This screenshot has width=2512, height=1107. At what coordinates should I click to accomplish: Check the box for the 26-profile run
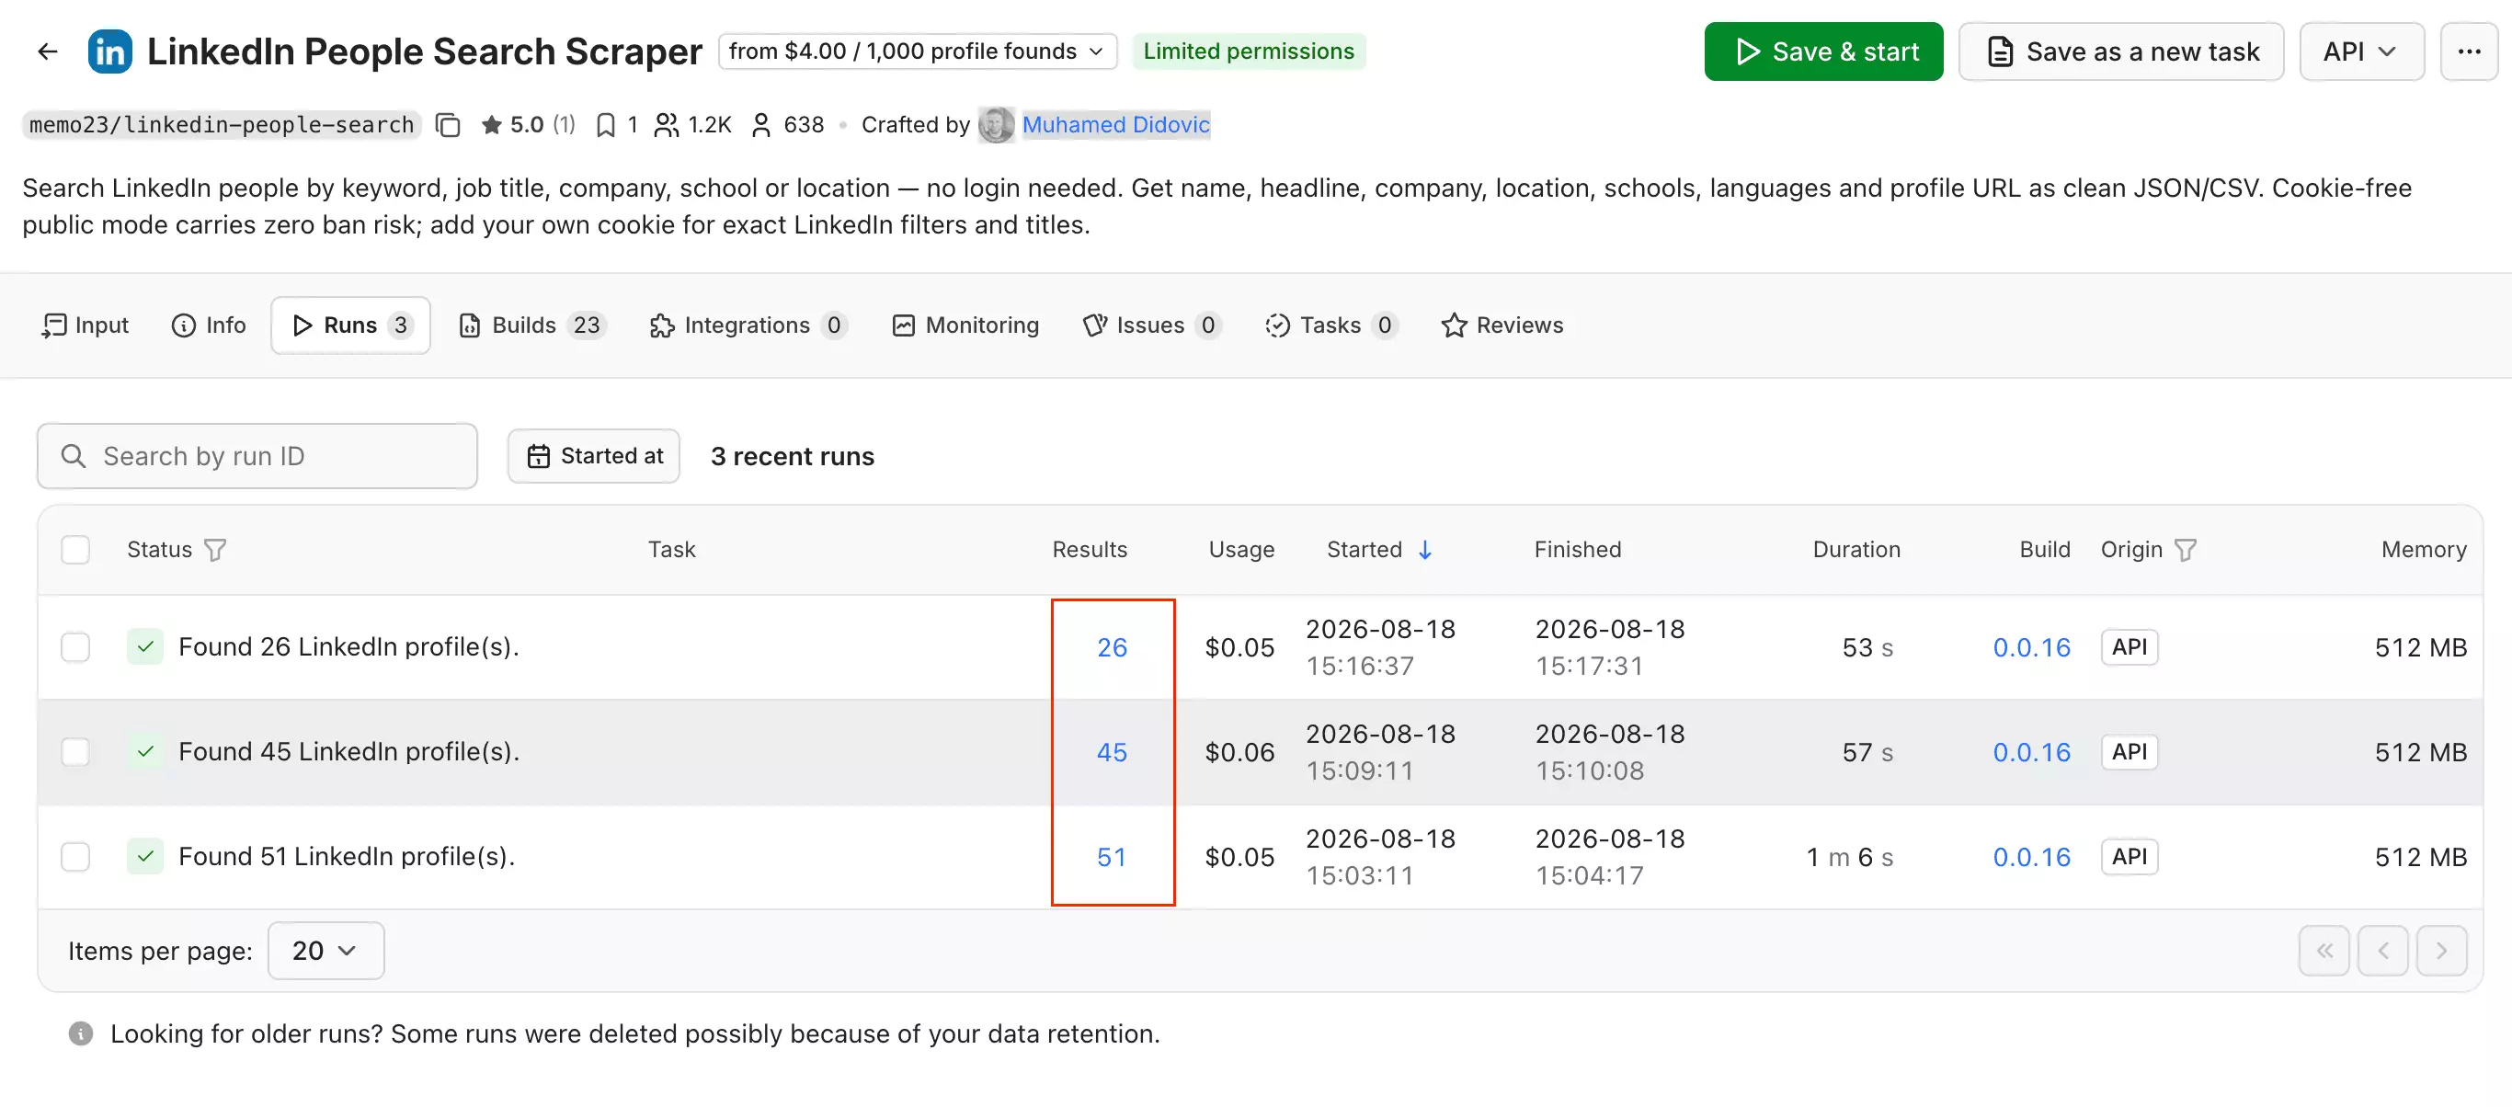tap(75, 647)
